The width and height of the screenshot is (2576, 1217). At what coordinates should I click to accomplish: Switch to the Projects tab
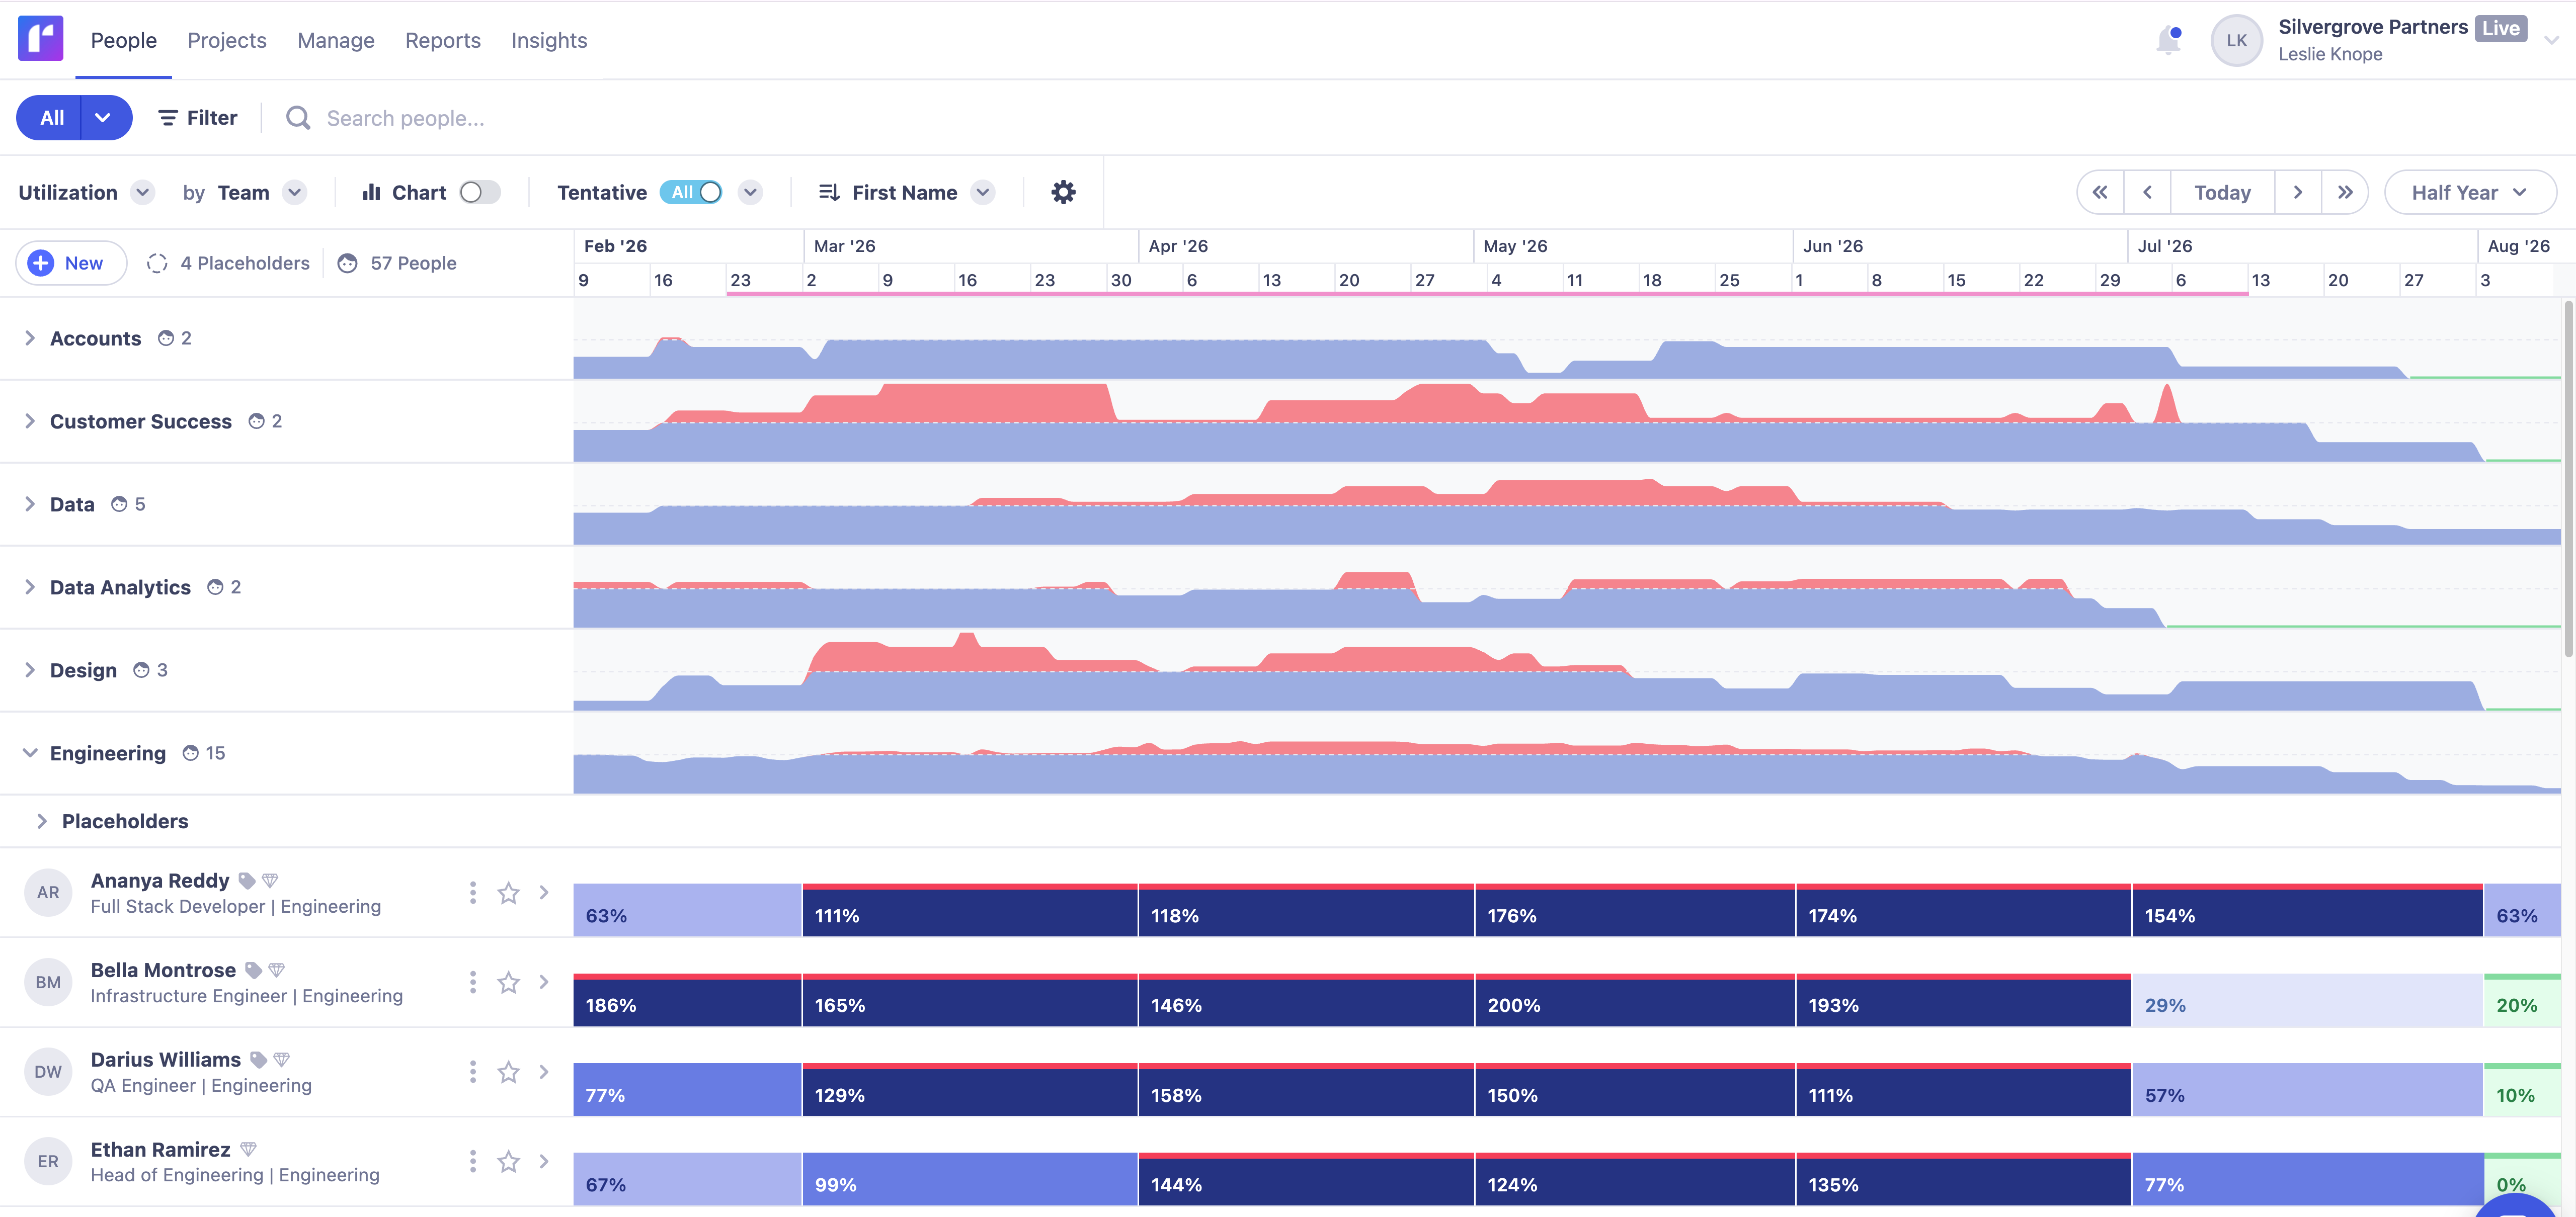227,40
